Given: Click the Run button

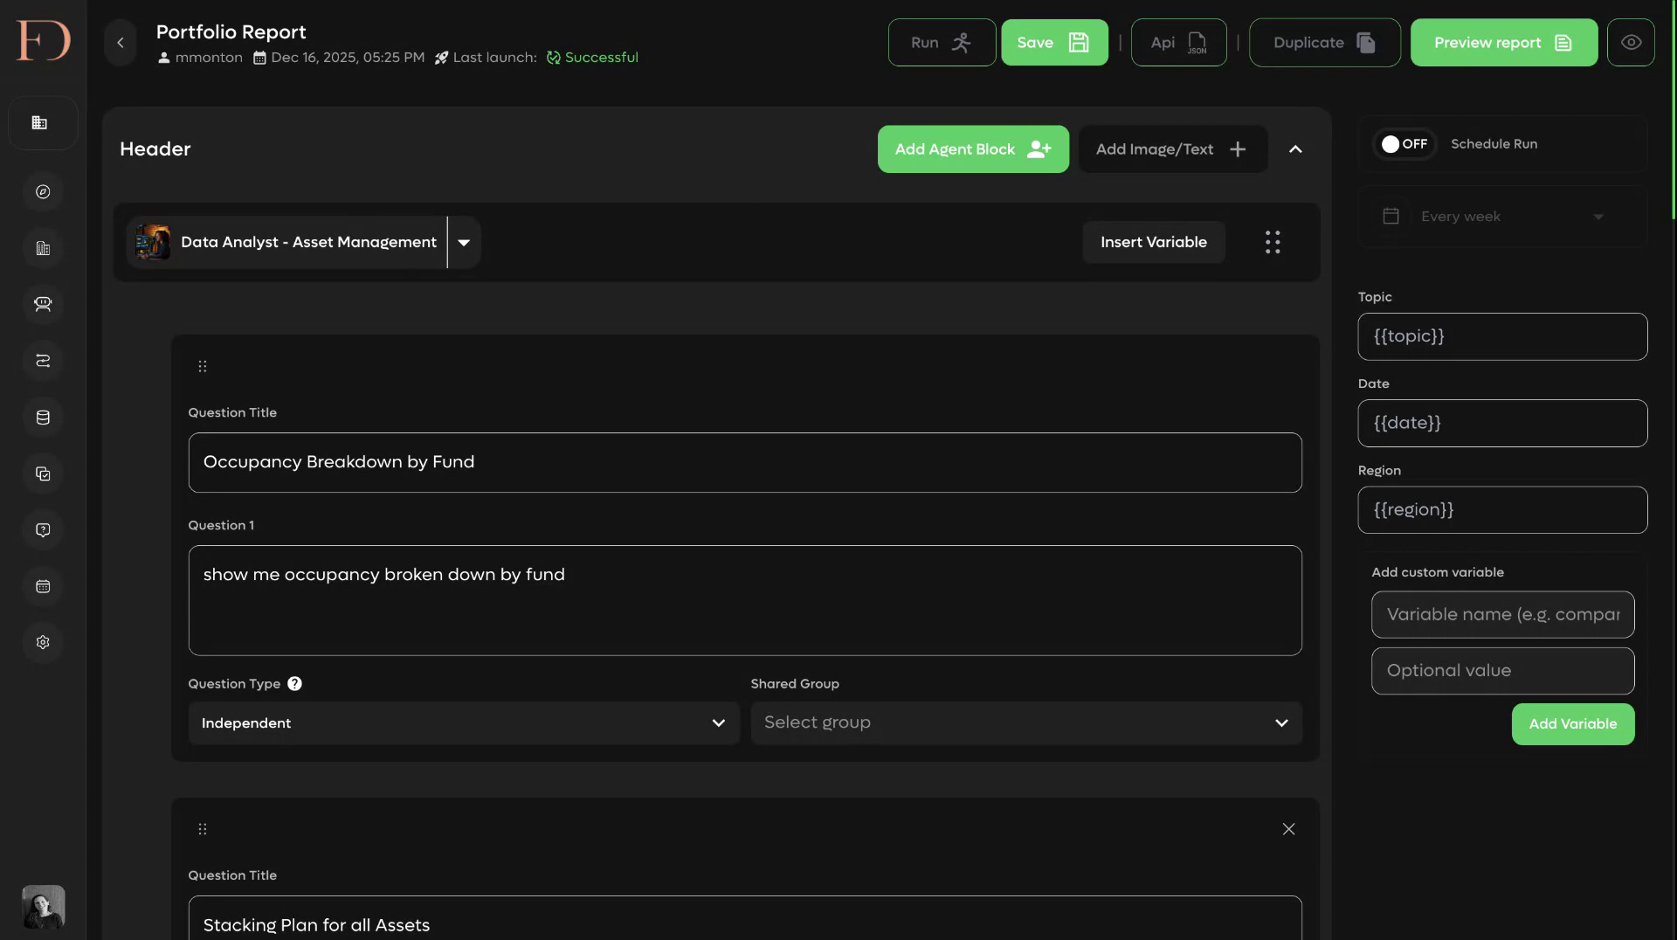Looking at the screenshot, I should pyautogui.click(x=942, y=43).
